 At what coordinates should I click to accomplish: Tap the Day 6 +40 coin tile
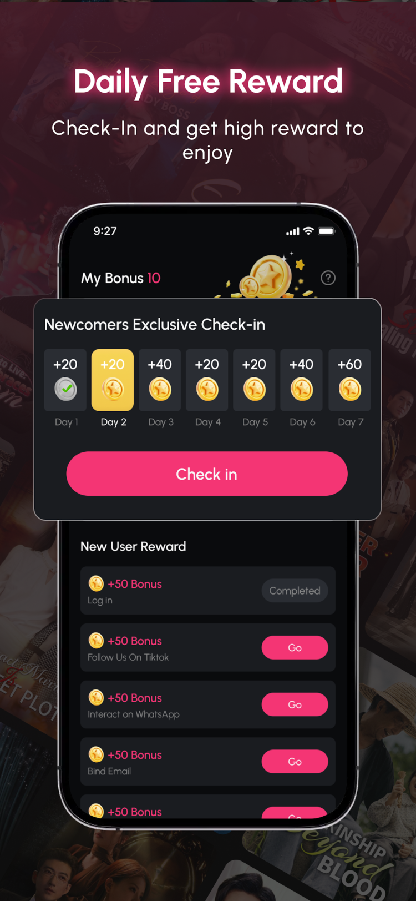(301, 380)
